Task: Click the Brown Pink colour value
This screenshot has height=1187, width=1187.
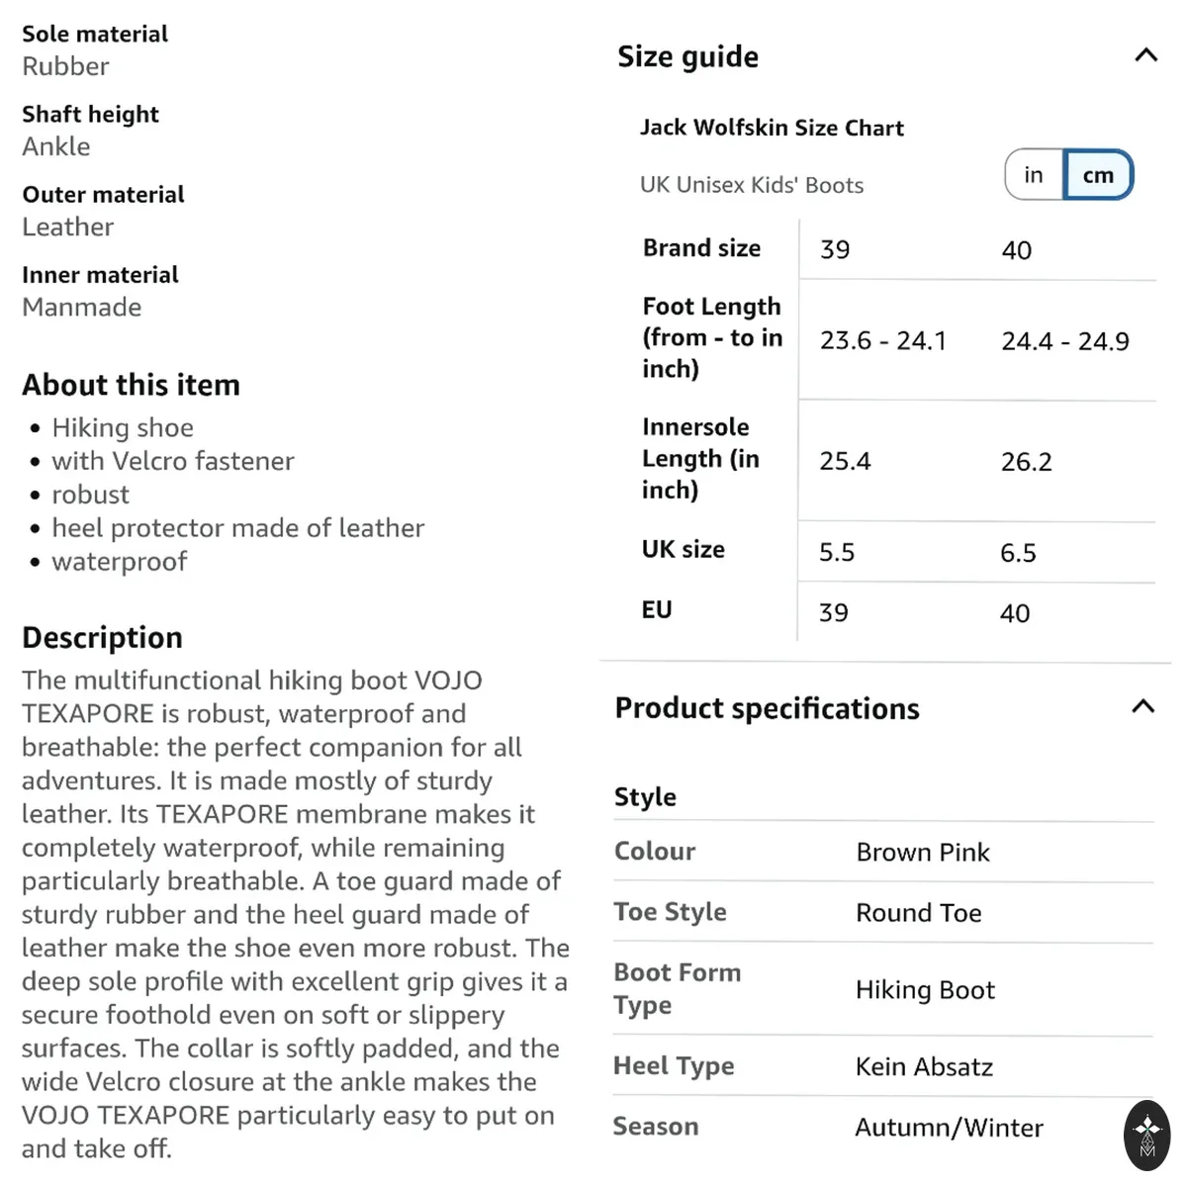Action: [923, 853]
